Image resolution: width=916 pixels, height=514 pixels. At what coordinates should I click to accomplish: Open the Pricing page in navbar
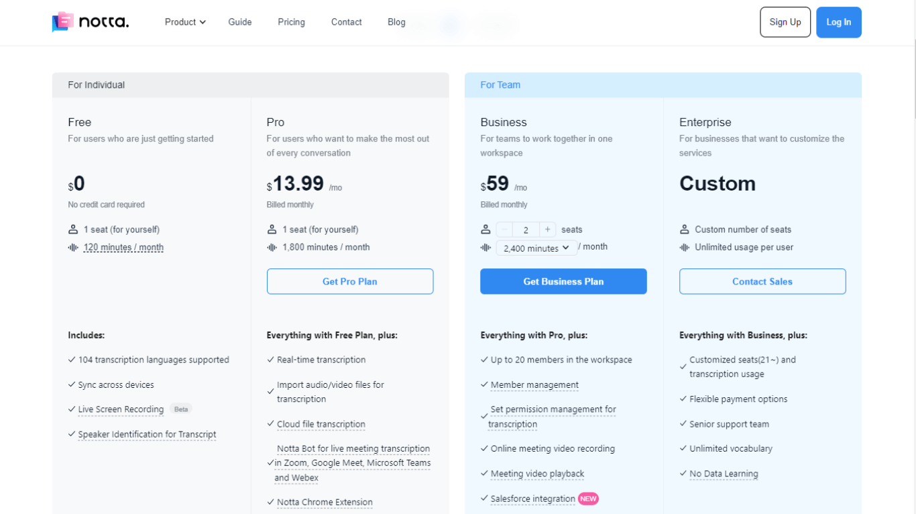[291, 22]
